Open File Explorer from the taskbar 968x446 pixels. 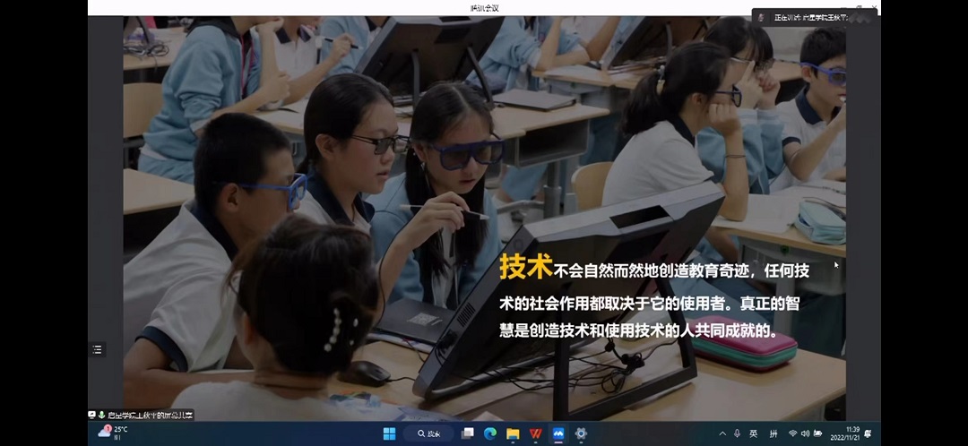tap(513, 433)
